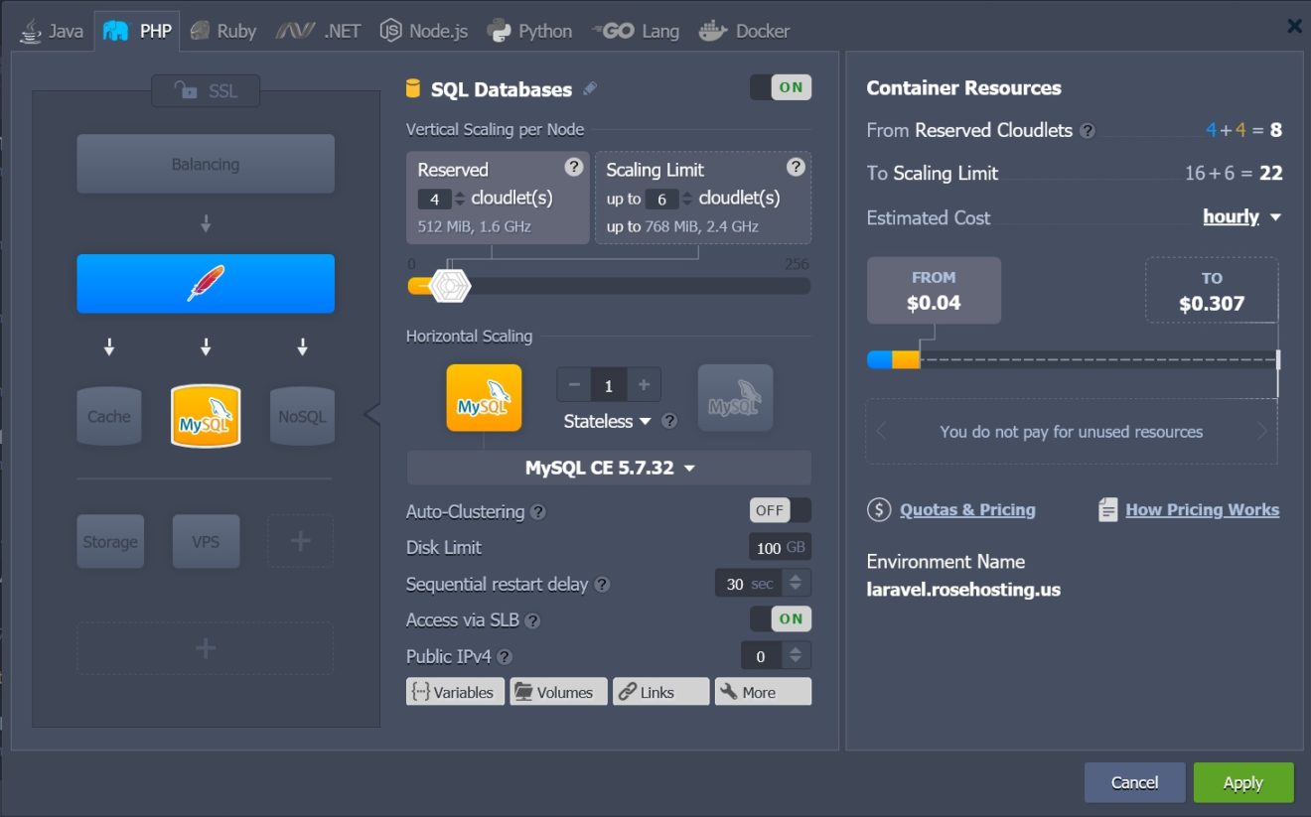This screenshot has height=817, width=1311.
Task: Open the Cache node selector
Action: 108,415
